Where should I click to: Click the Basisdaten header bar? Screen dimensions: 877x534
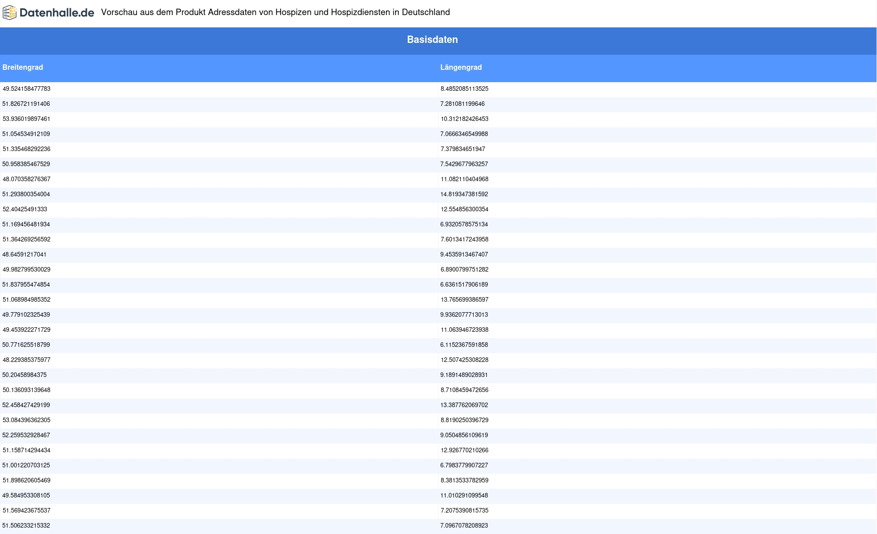(x=432, y=40)
